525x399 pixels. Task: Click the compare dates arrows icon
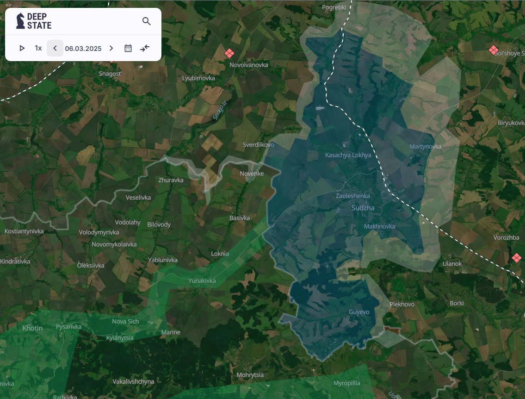click(145, 48)
